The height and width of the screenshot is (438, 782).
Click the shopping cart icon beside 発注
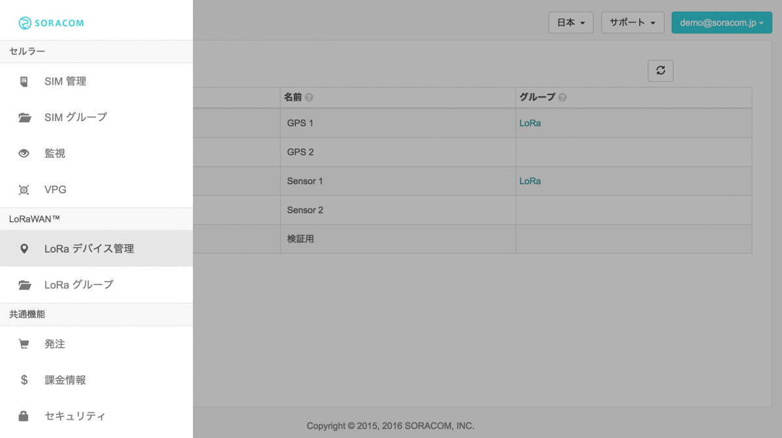pyautogui.click(x=24, y=344)
